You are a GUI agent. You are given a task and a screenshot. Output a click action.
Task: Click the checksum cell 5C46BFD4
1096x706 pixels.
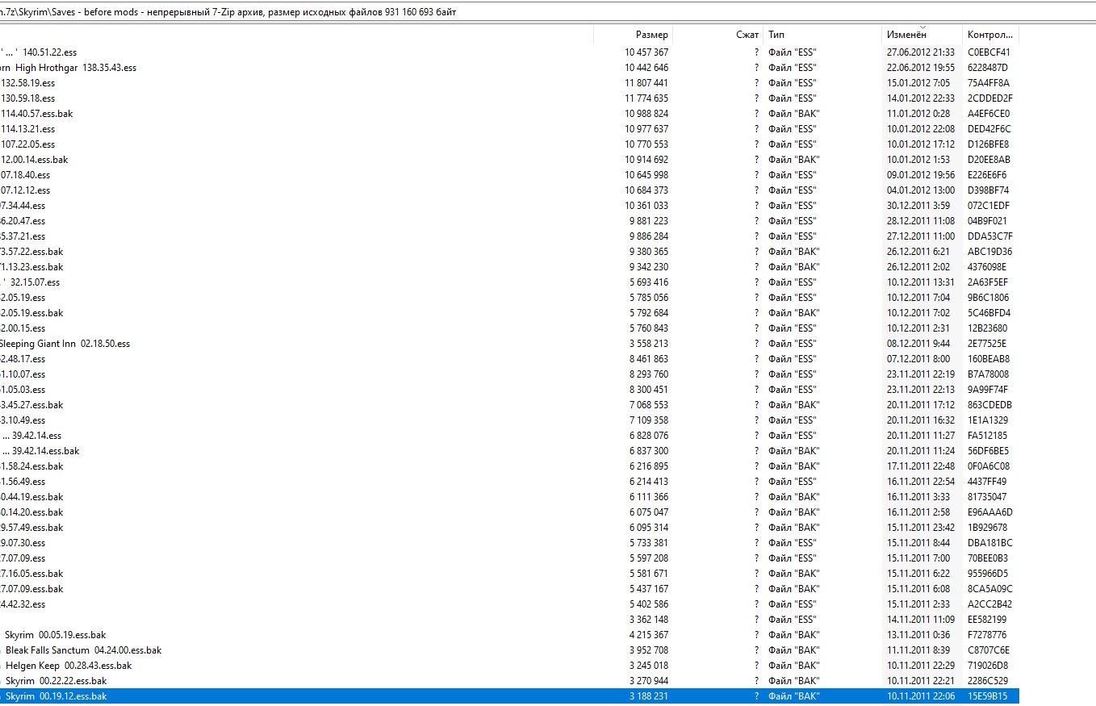989,313
